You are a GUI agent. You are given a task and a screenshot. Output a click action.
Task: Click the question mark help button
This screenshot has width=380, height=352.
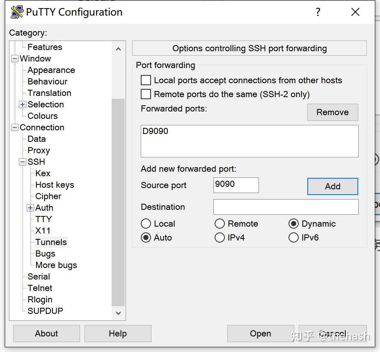tap(318, 12)
